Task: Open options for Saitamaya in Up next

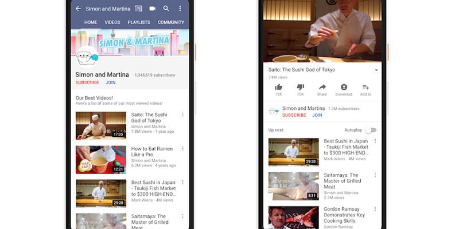Action: (x=375, y=175)
